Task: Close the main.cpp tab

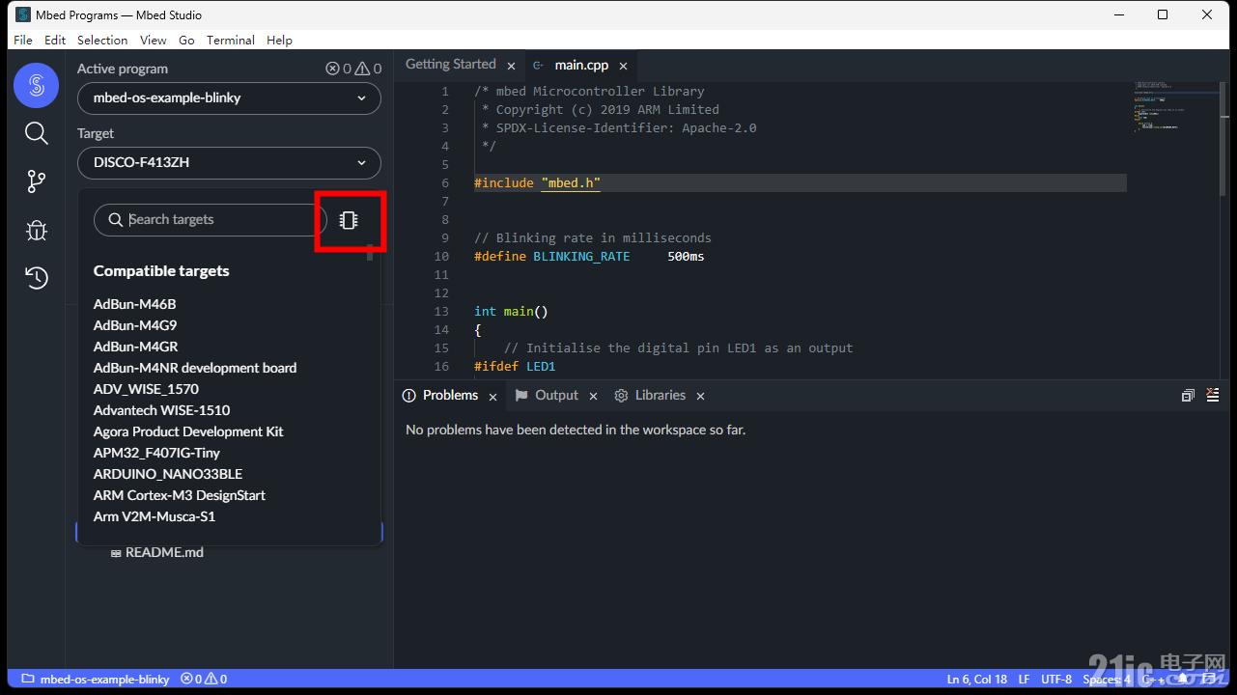Action: (x=623, y=66)
